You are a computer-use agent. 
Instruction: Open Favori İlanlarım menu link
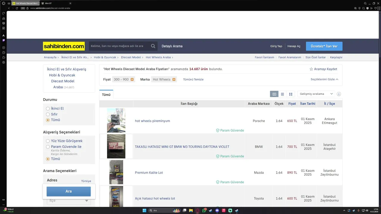pos(264,57)
